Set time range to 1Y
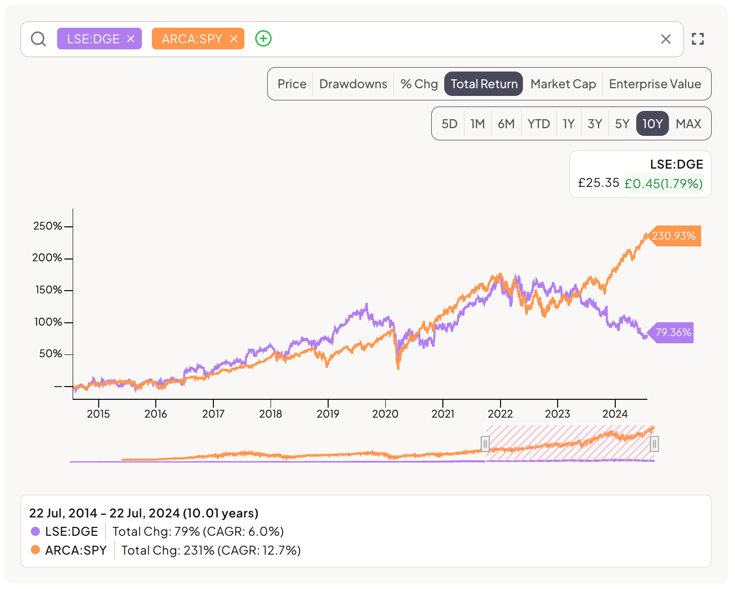The width and height of the screenshot is (735, 589). click(x=569, y=124)
